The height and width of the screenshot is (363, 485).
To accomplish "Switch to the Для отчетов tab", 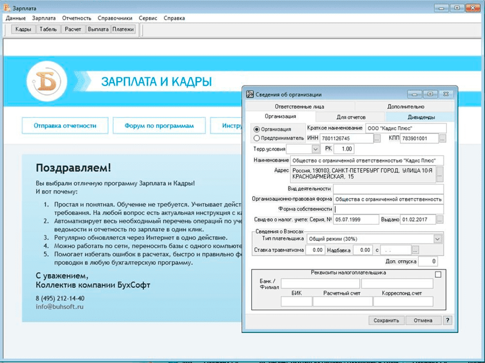I will [x=351, y=117].
